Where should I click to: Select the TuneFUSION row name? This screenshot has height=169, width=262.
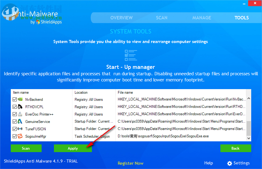pyautogui.click(x=35, y=129)
